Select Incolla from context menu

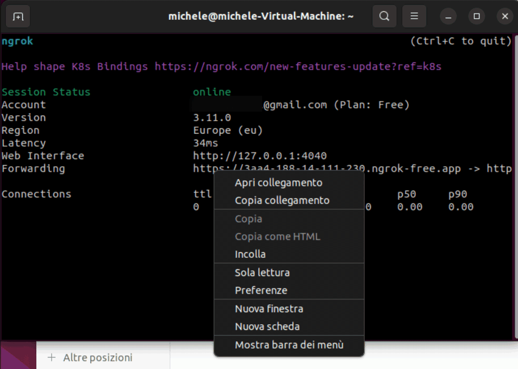click(x=289, y=255)
